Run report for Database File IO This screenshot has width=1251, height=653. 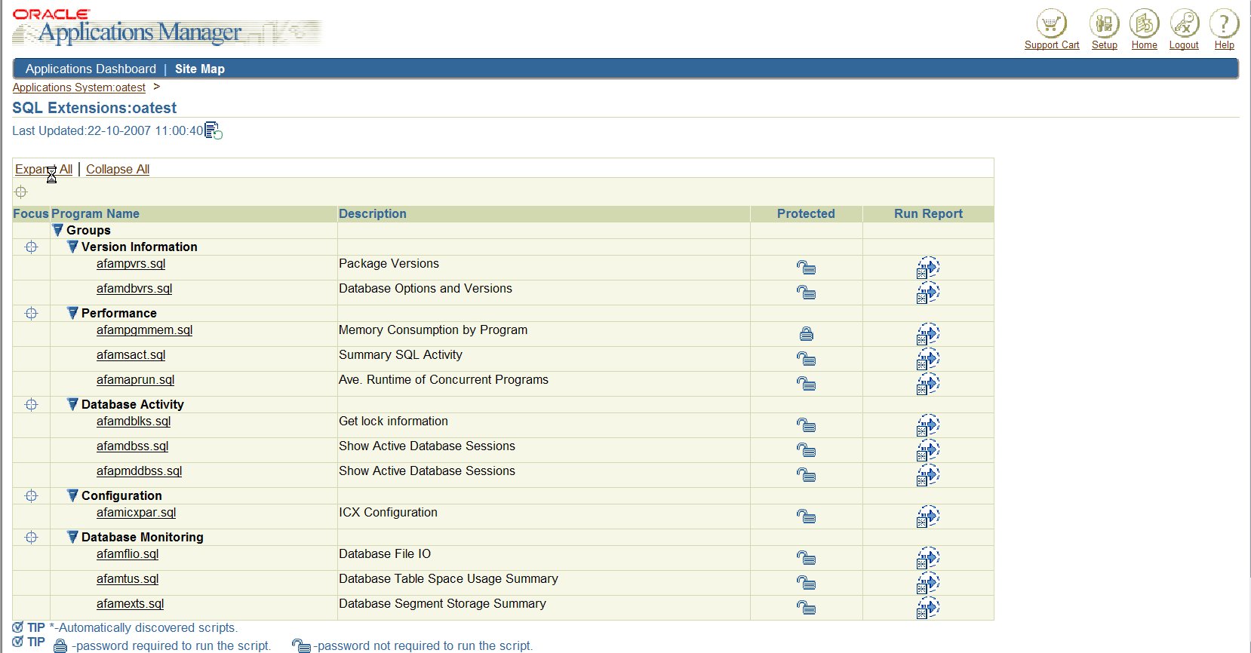coord(927,558)
